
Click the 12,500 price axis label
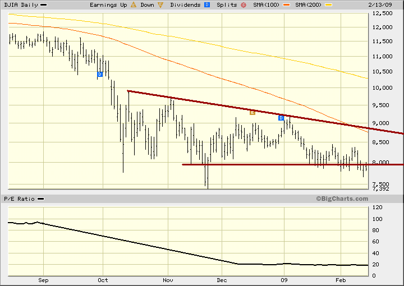tap(382, 13)
